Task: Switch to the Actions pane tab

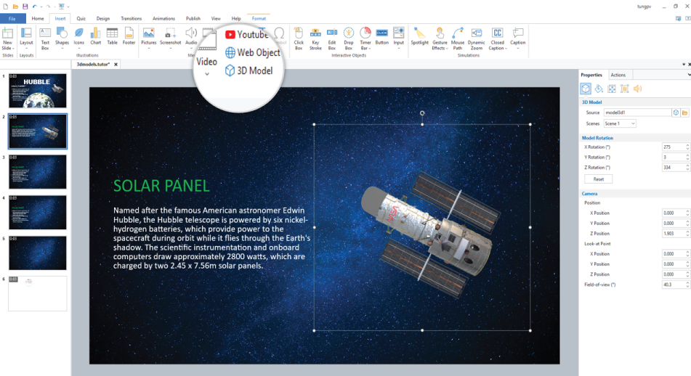Action: (618, 75)
